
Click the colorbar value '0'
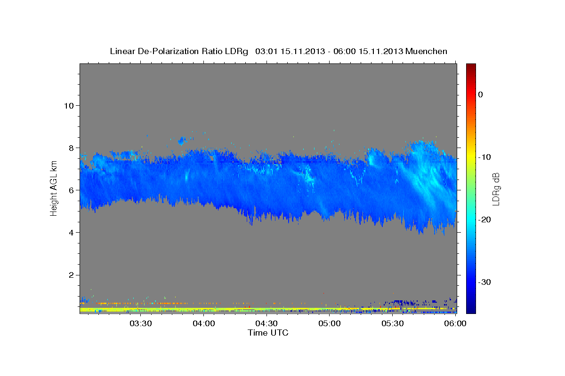(481, 94)
